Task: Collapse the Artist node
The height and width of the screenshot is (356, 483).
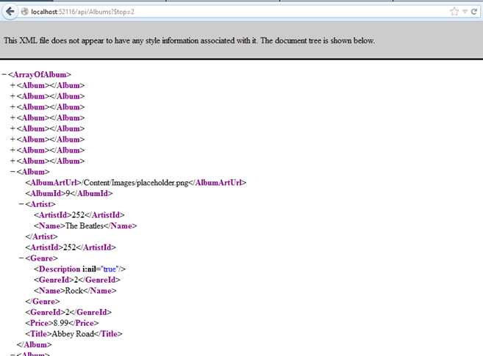Action: click(21, 204)
